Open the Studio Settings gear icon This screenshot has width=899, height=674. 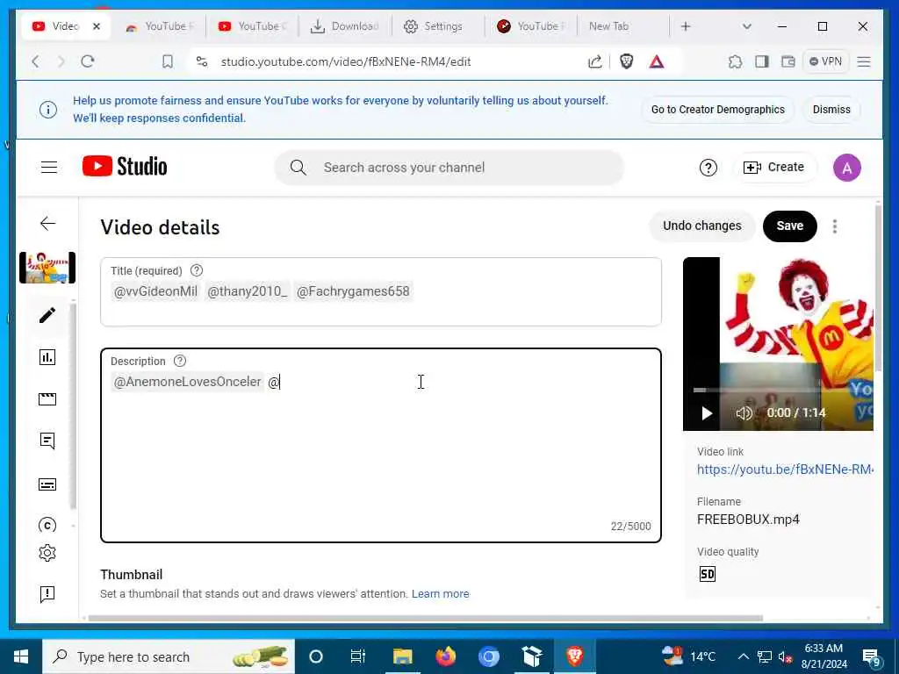point(47,553)
